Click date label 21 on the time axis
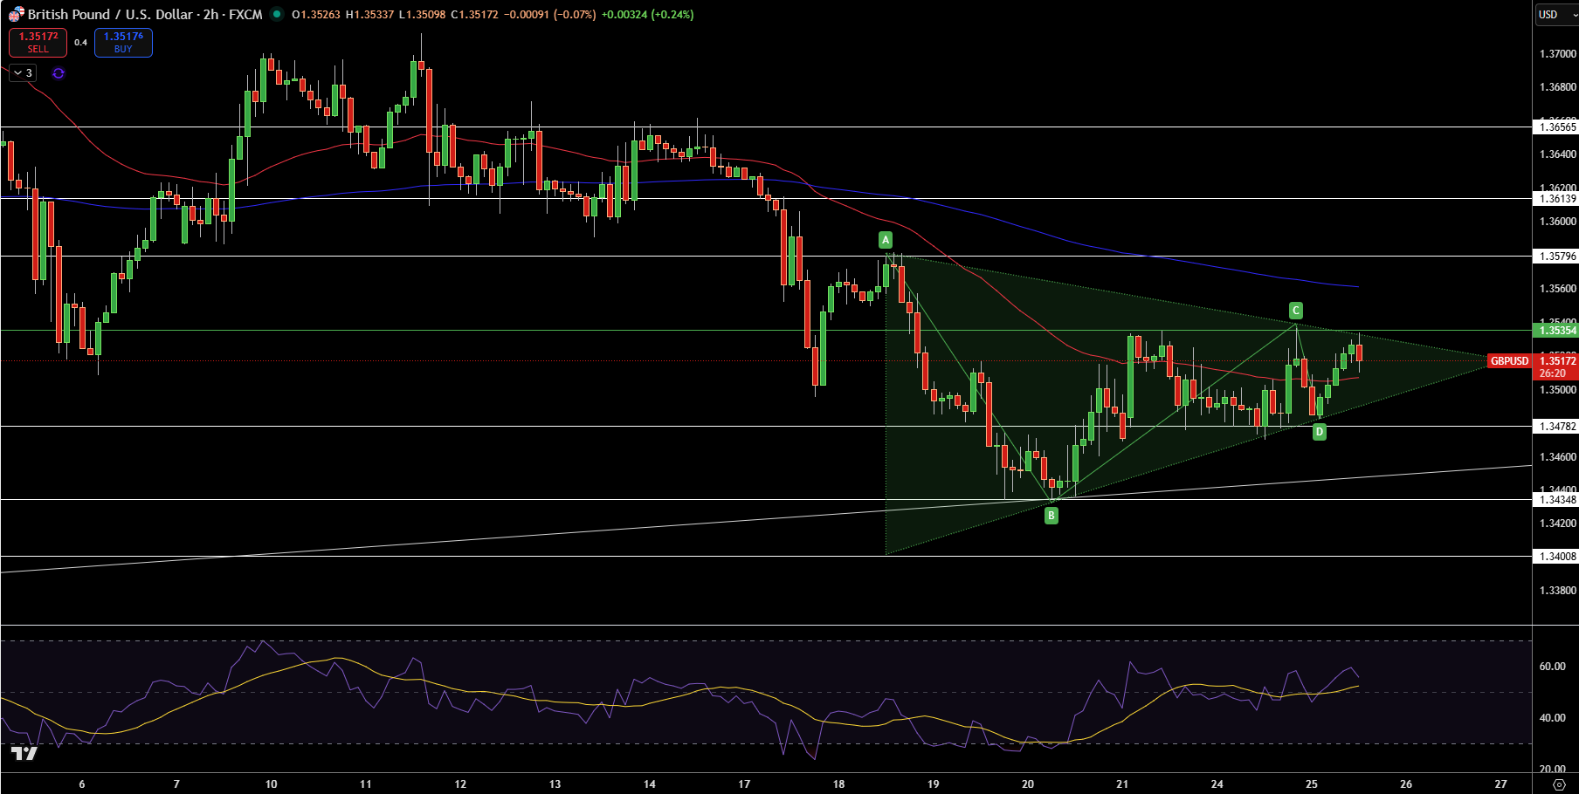This screenshot has width=1579, height=794. tap(1122, 784)
